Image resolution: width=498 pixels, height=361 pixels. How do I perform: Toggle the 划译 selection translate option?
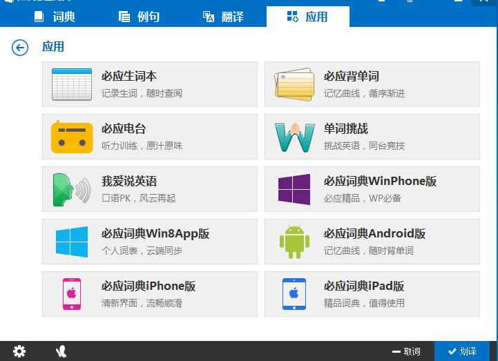click(x=462, y=351)
